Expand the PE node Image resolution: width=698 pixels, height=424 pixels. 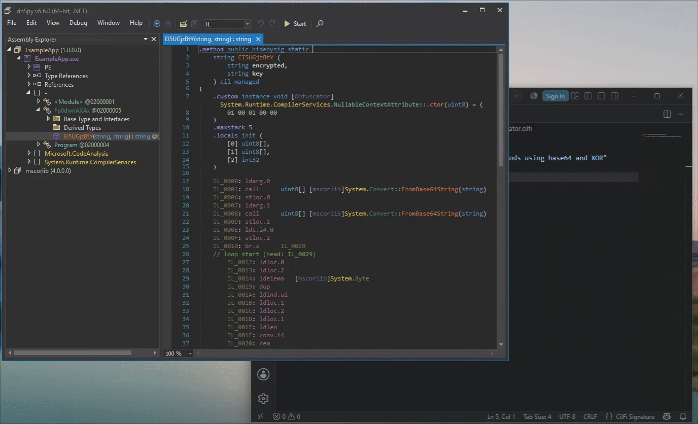tap(29, 67)
